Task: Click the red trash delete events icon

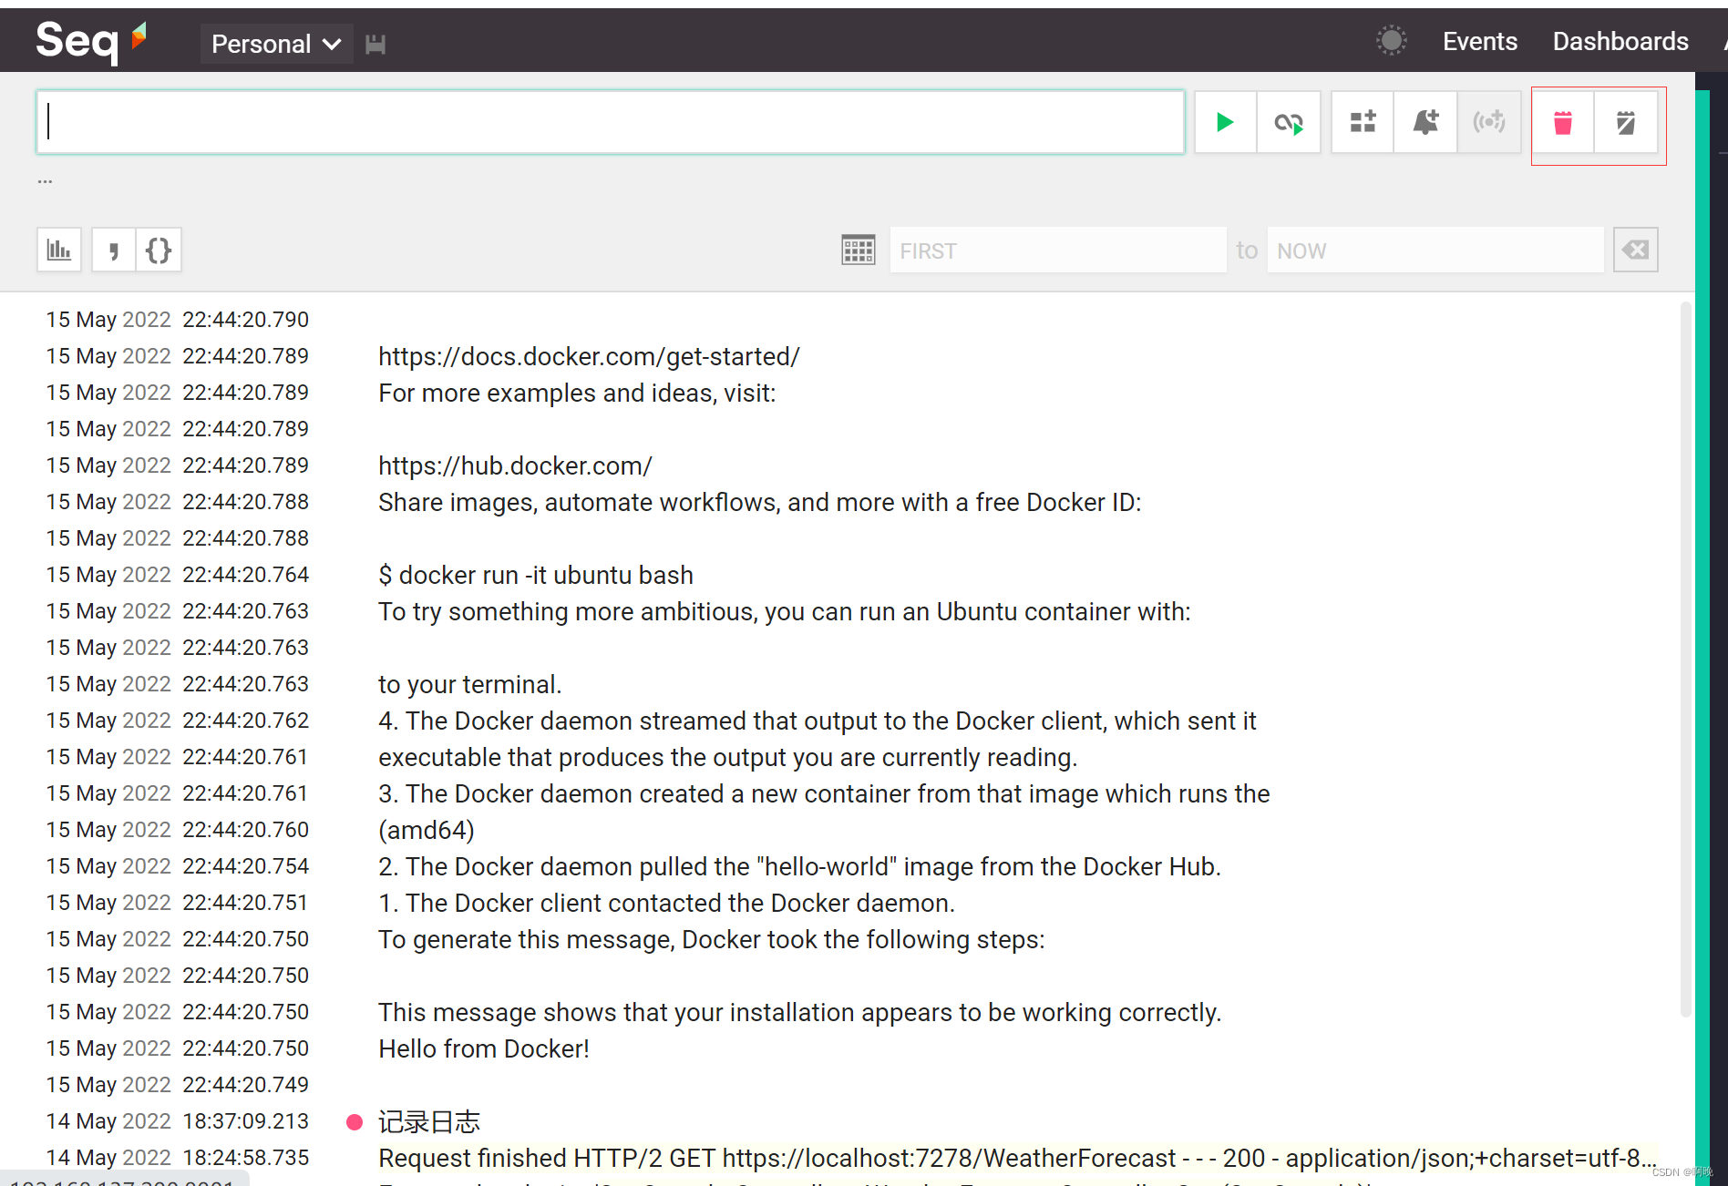Action: coord(1563,123)
